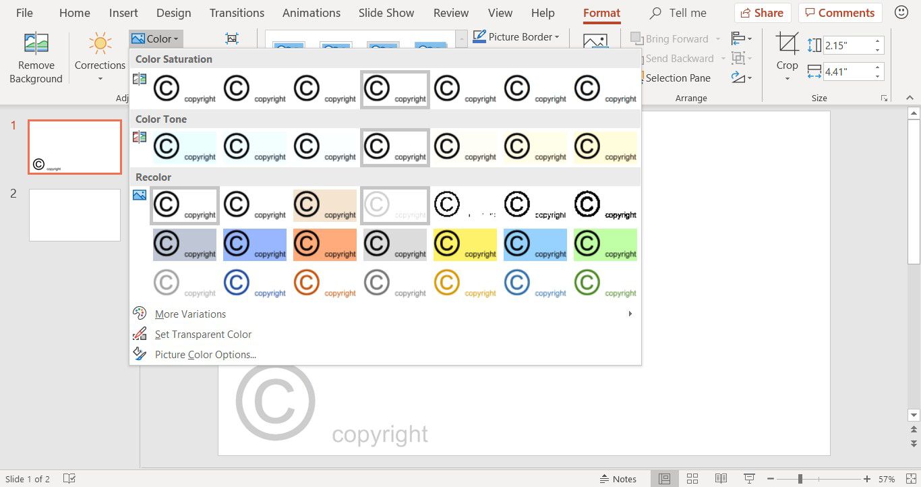
Task: Click the Tell me search box
Action: pyautogui.click(x=678, y=13)
